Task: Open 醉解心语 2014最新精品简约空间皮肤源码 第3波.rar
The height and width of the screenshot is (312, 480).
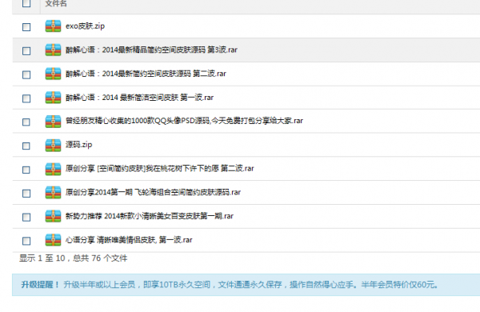Action: point(151,50)
